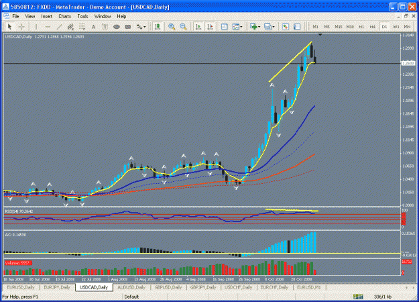419x302 pixels.
Task: Open the Insert menu
Action: [x=46, y=16]
